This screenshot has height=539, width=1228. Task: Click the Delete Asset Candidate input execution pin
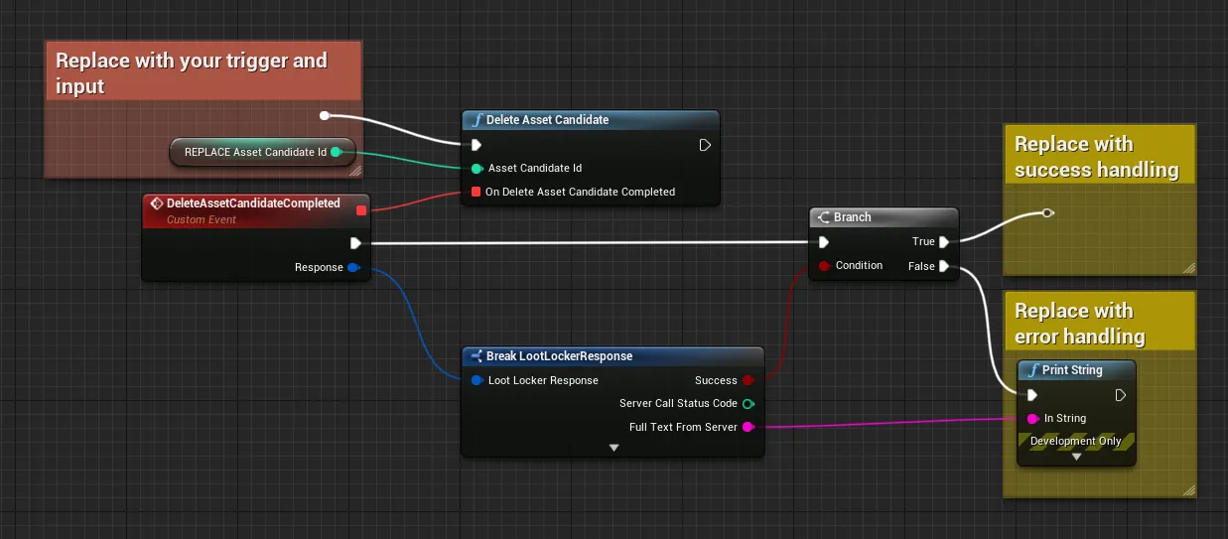point(477,145)
